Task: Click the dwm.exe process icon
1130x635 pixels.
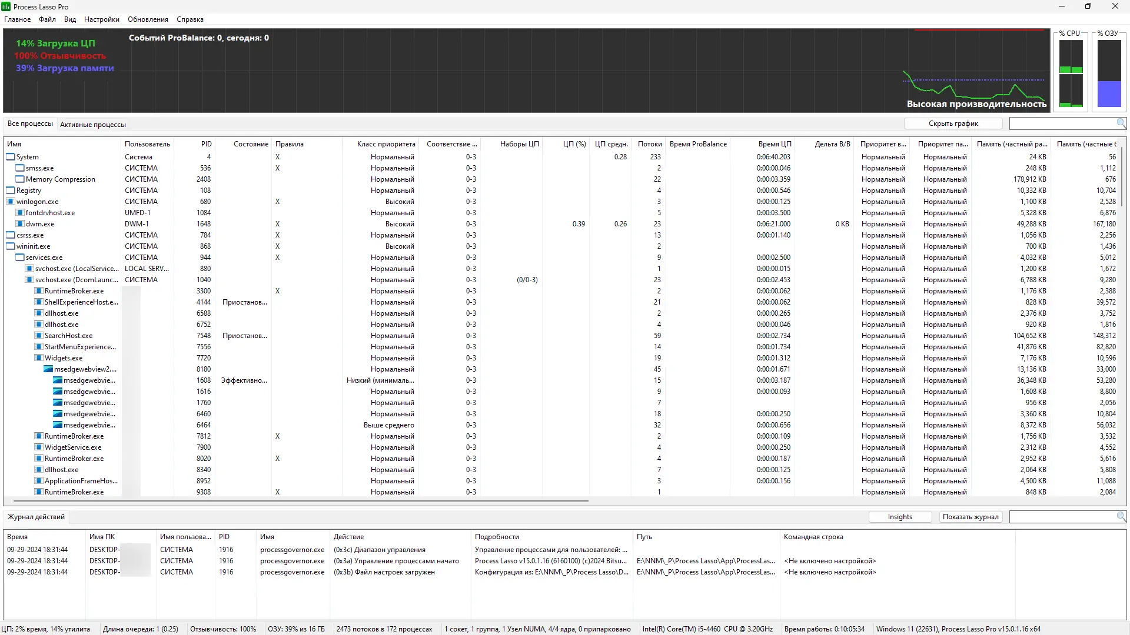Action: [20, 224]
